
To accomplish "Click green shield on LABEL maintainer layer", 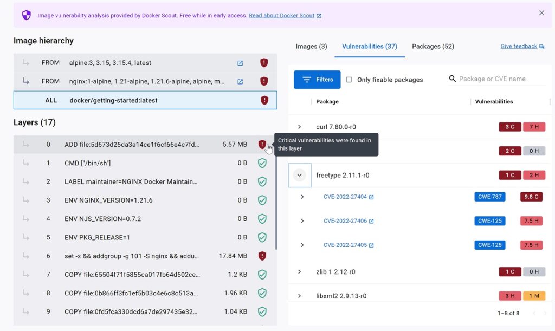I will pos(262,182).
